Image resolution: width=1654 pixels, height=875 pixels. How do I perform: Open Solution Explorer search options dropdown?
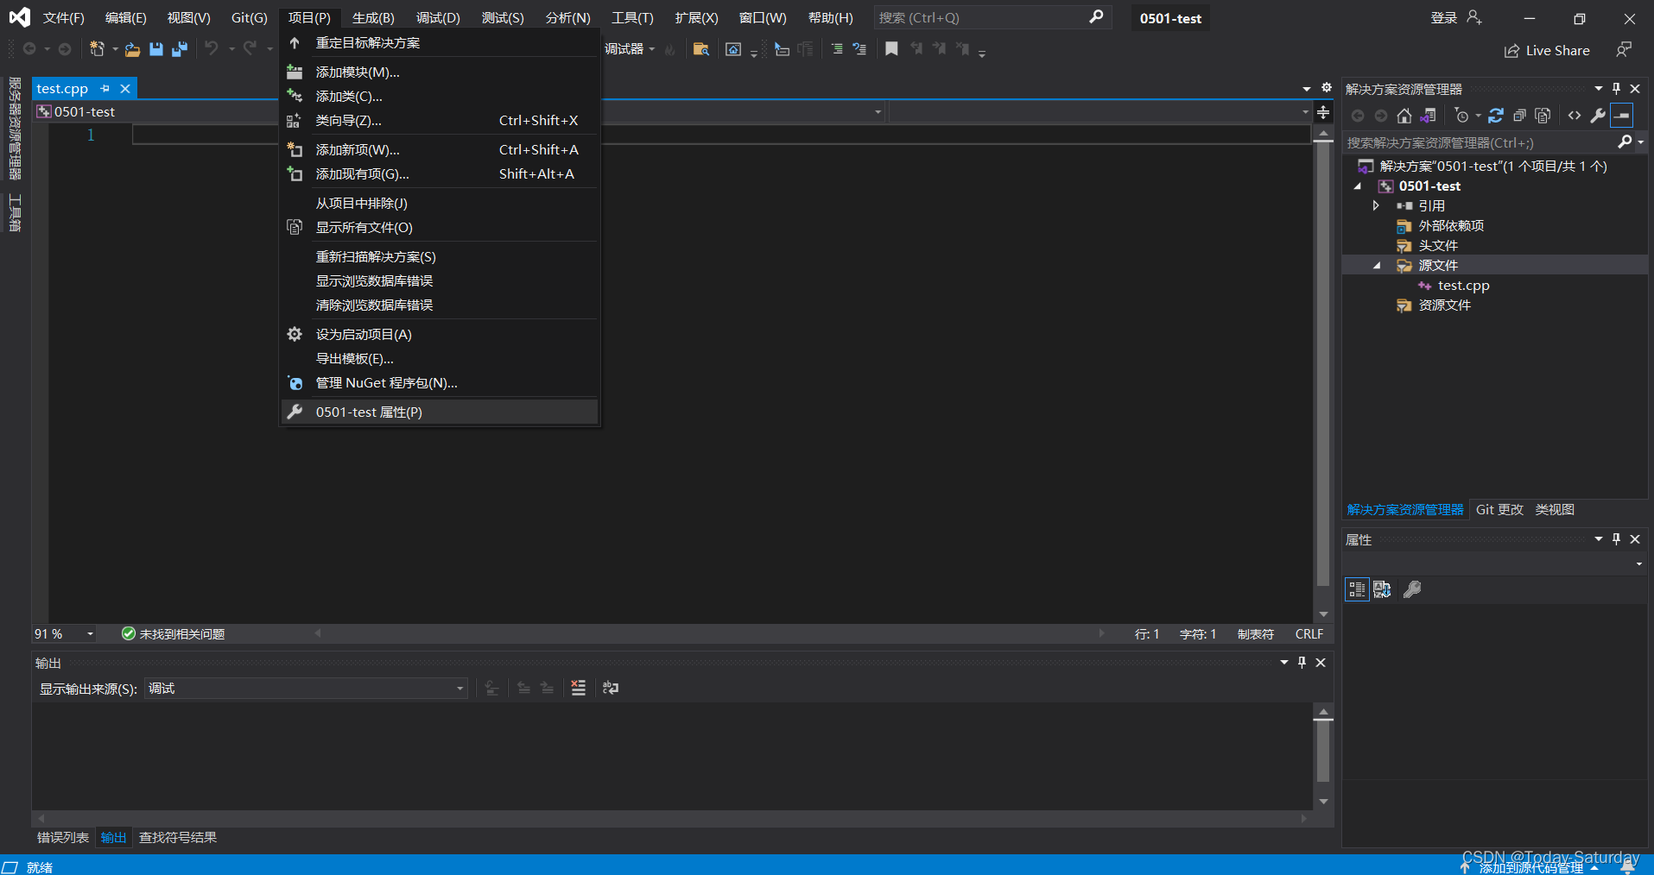pyautogui.click(x=1640, y=142)
